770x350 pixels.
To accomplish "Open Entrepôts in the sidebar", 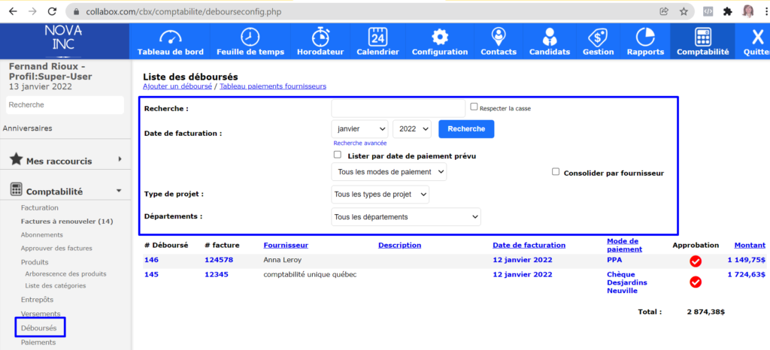I will tap(37, 300).
